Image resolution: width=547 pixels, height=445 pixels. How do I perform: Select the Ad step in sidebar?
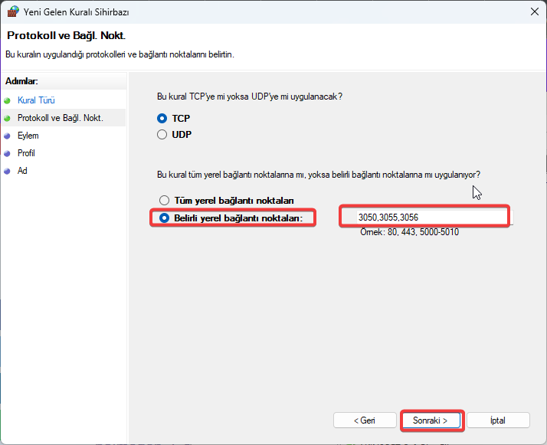click(22, 171)
